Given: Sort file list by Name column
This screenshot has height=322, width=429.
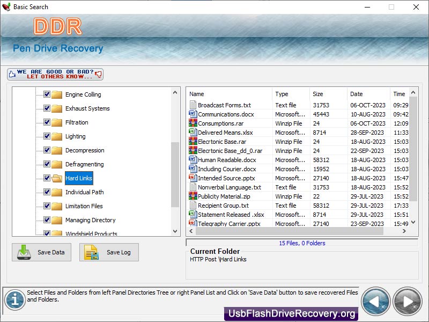Looking at the screenshot, I should tap(230, 94).
